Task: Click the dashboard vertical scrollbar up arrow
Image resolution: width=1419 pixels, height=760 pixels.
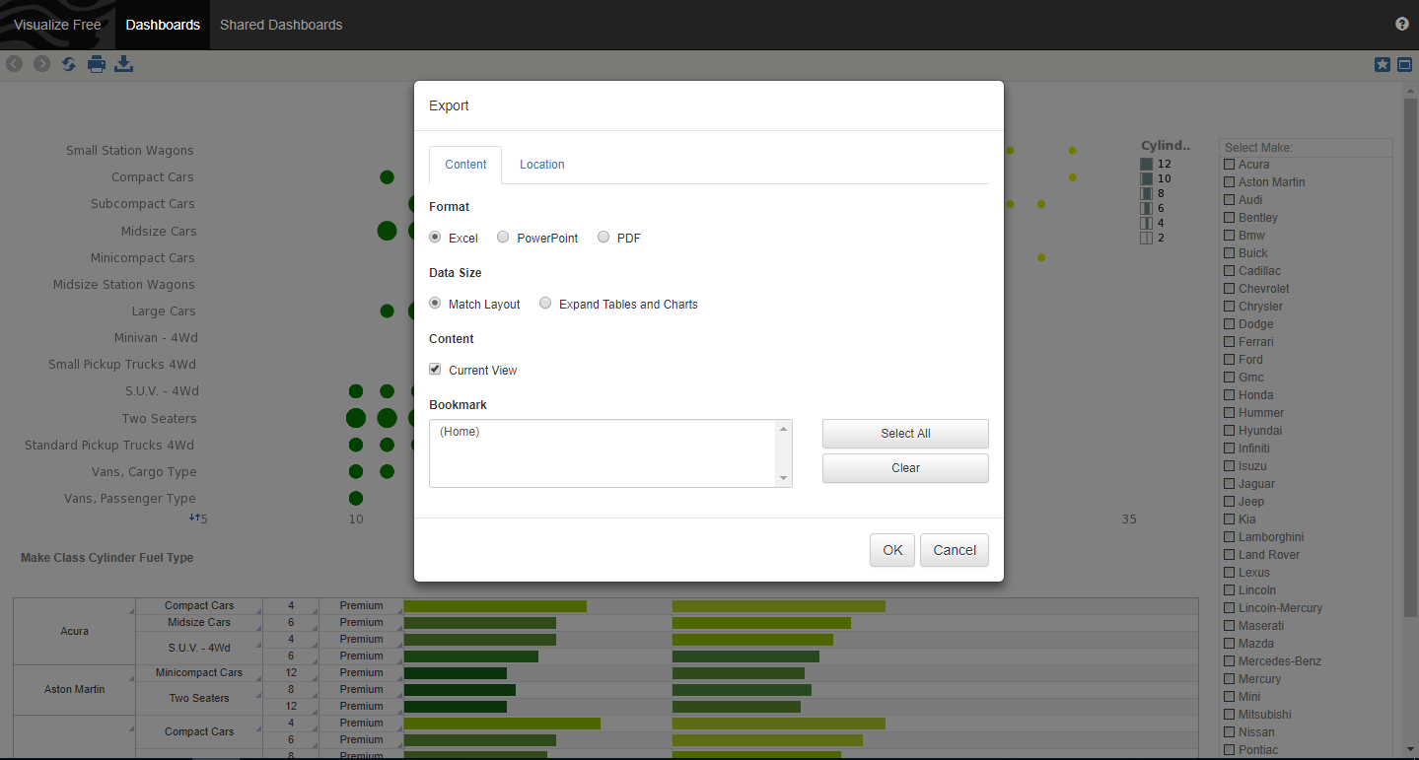Action: pos(1410,90)
